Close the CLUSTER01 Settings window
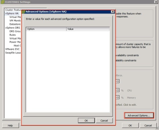 tap(156, 2)
